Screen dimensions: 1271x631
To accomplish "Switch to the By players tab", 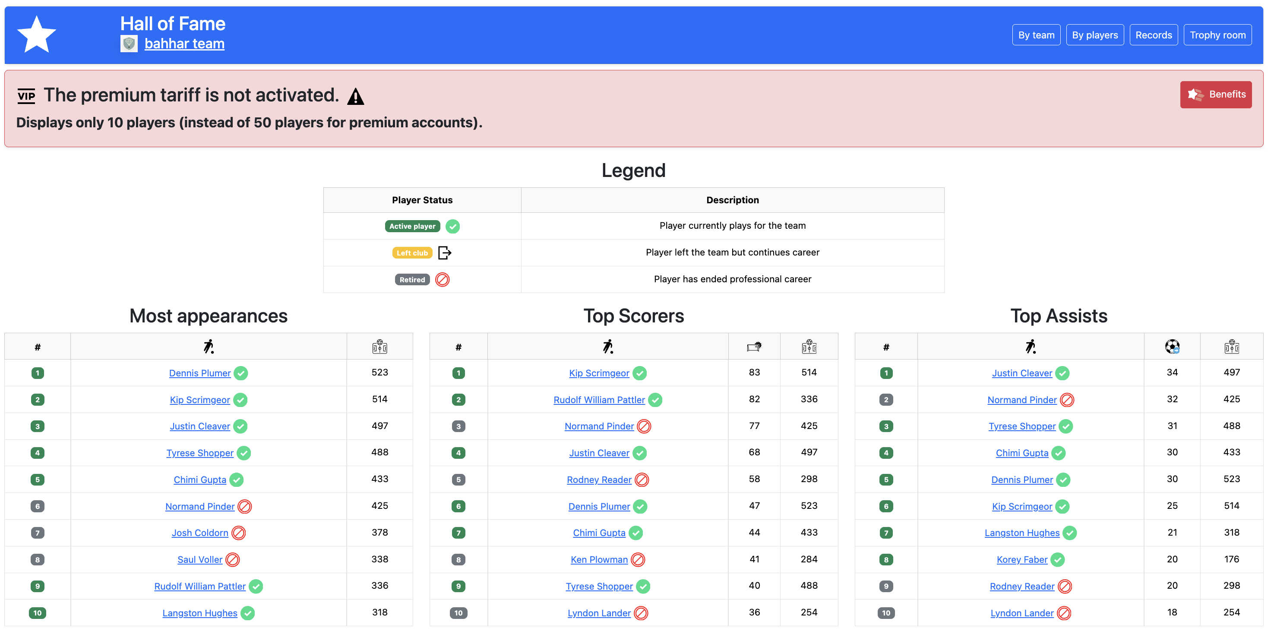I will [1095, 35].
